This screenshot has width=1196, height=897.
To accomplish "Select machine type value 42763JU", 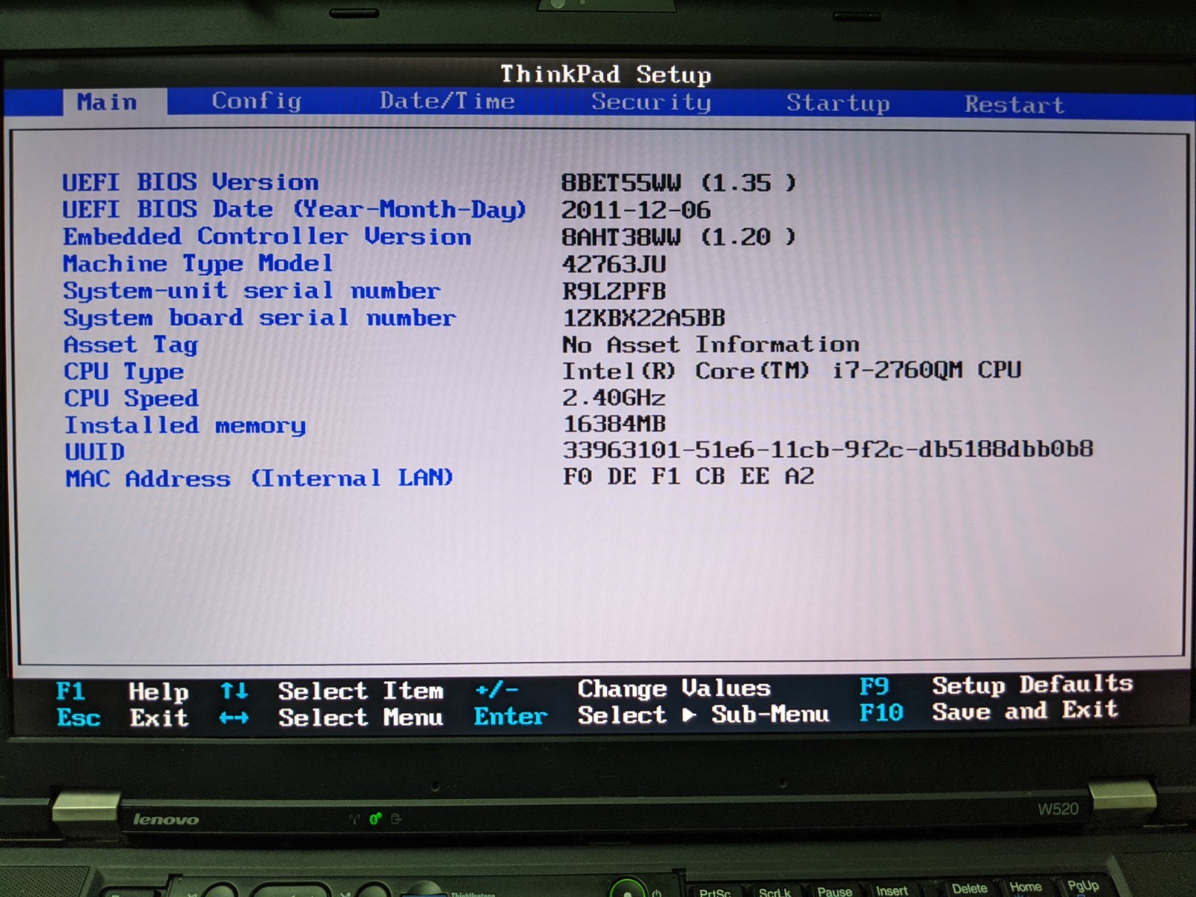I will tap(614, 264).
